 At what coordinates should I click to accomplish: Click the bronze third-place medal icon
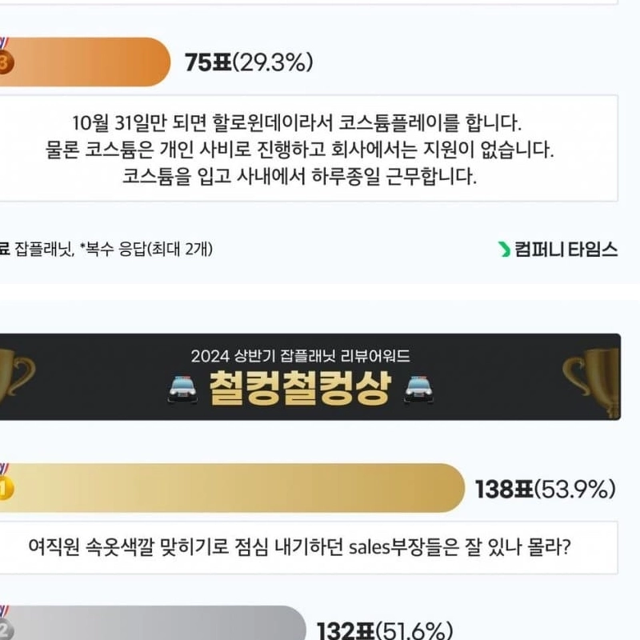click(4, 62)
